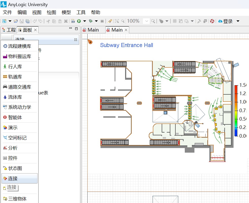Select the Road Traffic library 道路交通库

click(x=20, y=87)
